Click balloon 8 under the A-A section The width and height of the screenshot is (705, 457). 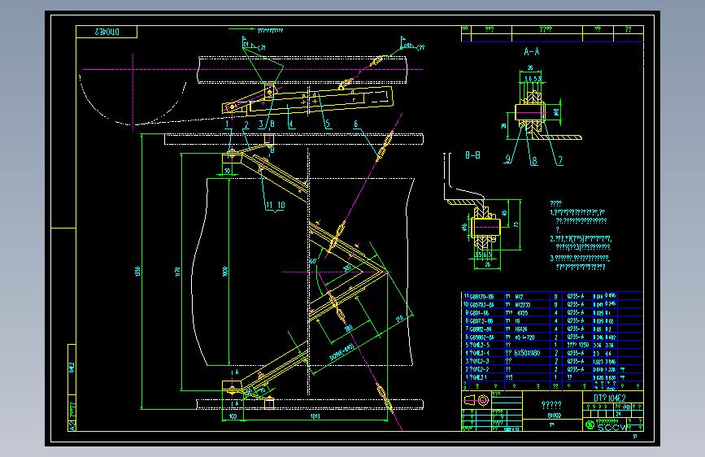pos(533,160)
